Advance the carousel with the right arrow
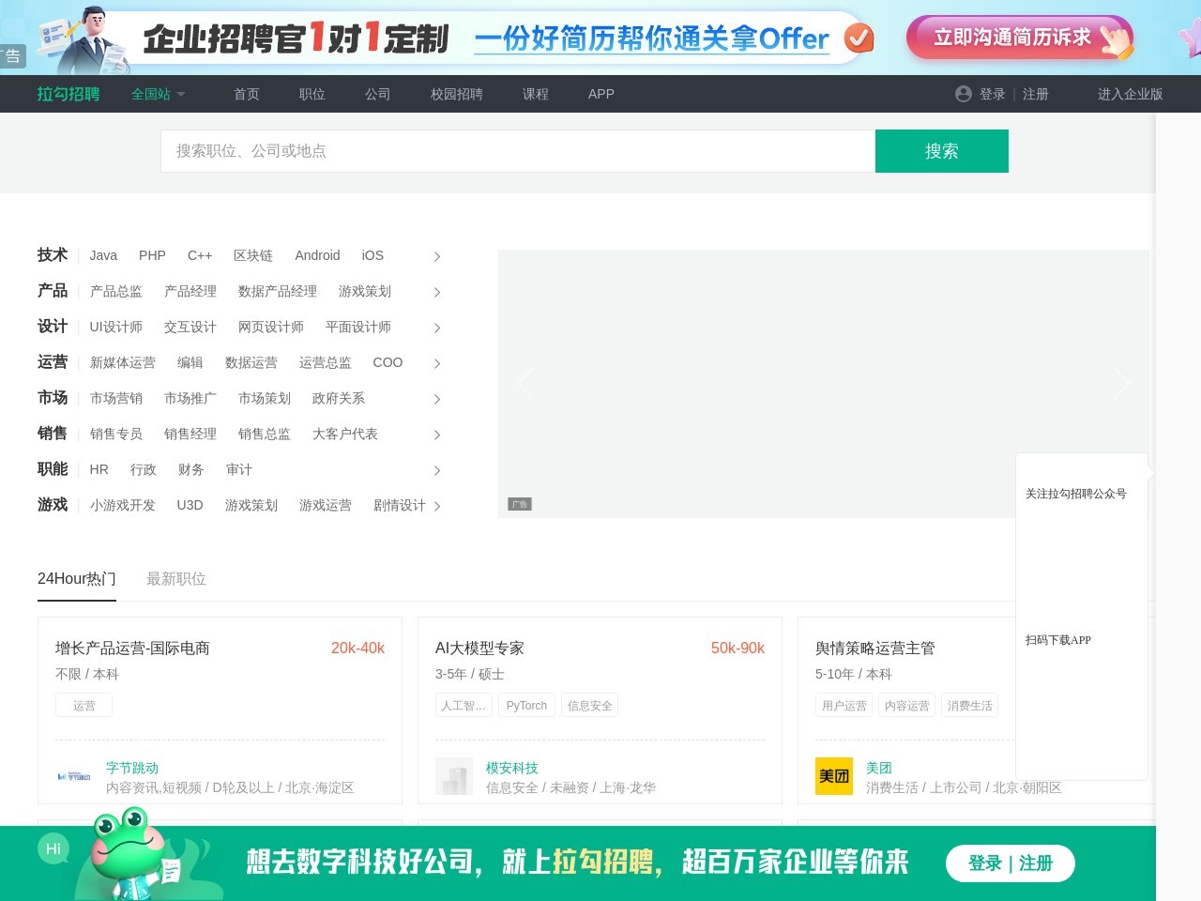Viewport: 1201px width, 901px height. (x=1122, y=383)
